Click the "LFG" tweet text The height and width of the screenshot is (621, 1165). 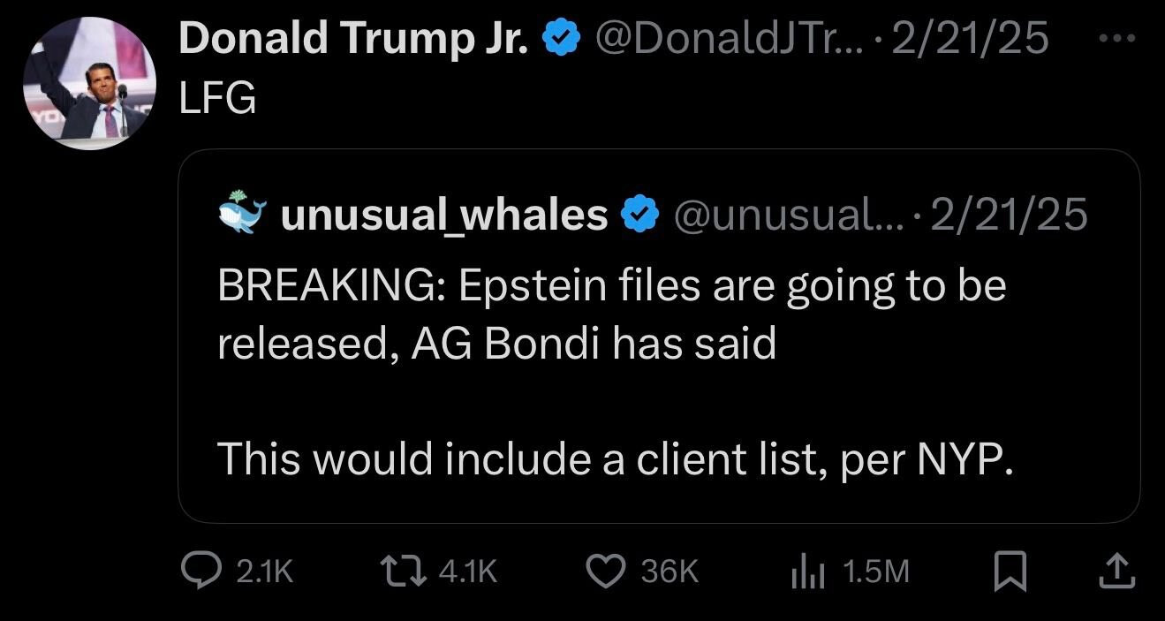[217, 101]
